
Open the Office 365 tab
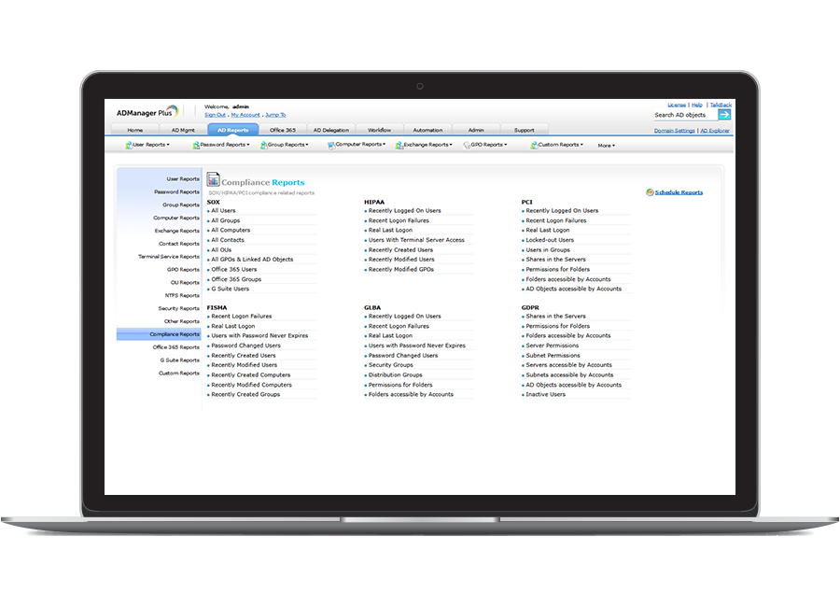(x=284, y=130)
